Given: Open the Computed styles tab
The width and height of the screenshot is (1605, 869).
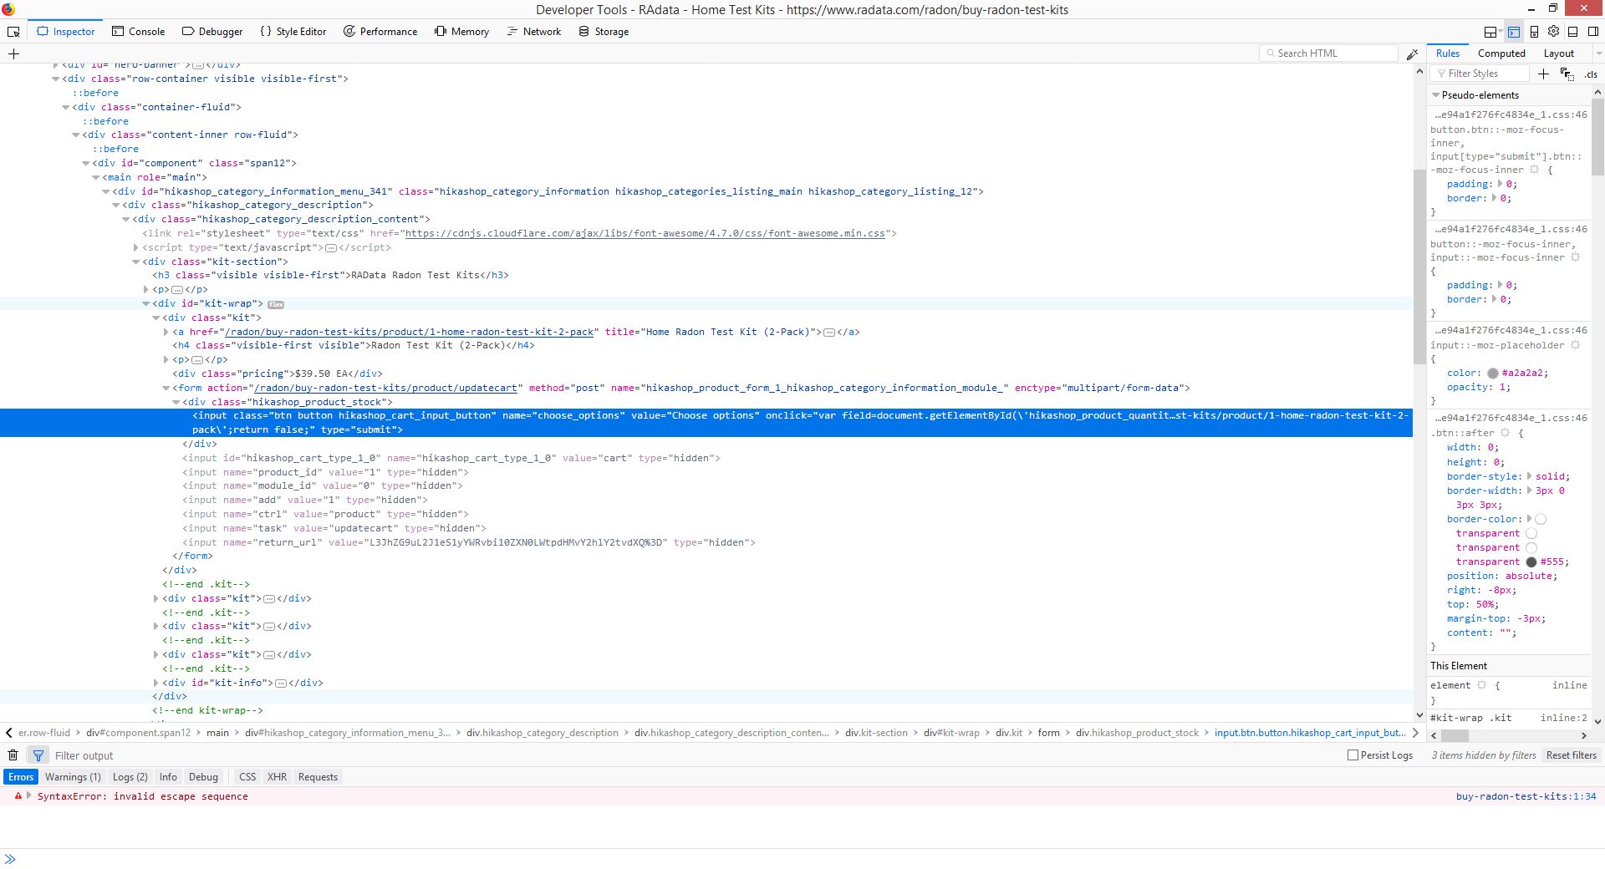Looking at the screenshot, I should point(1501,53).
